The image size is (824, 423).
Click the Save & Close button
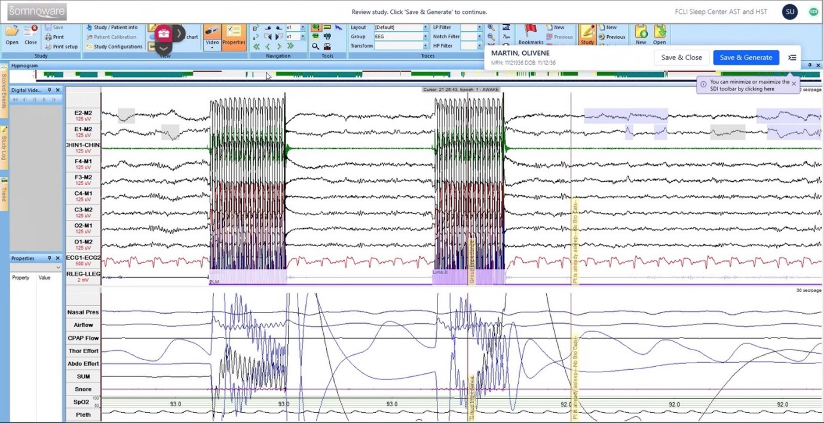click(x=681, y=57)
